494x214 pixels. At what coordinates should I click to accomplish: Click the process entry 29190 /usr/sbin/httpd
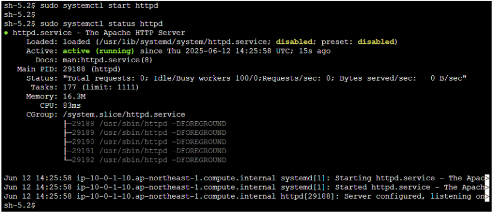[x=145, y=142]
